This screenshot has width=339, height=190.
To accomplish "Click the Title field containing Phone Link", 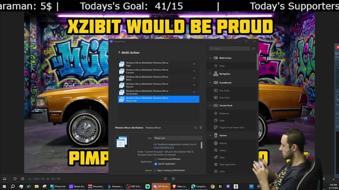I will pos(178,138).
